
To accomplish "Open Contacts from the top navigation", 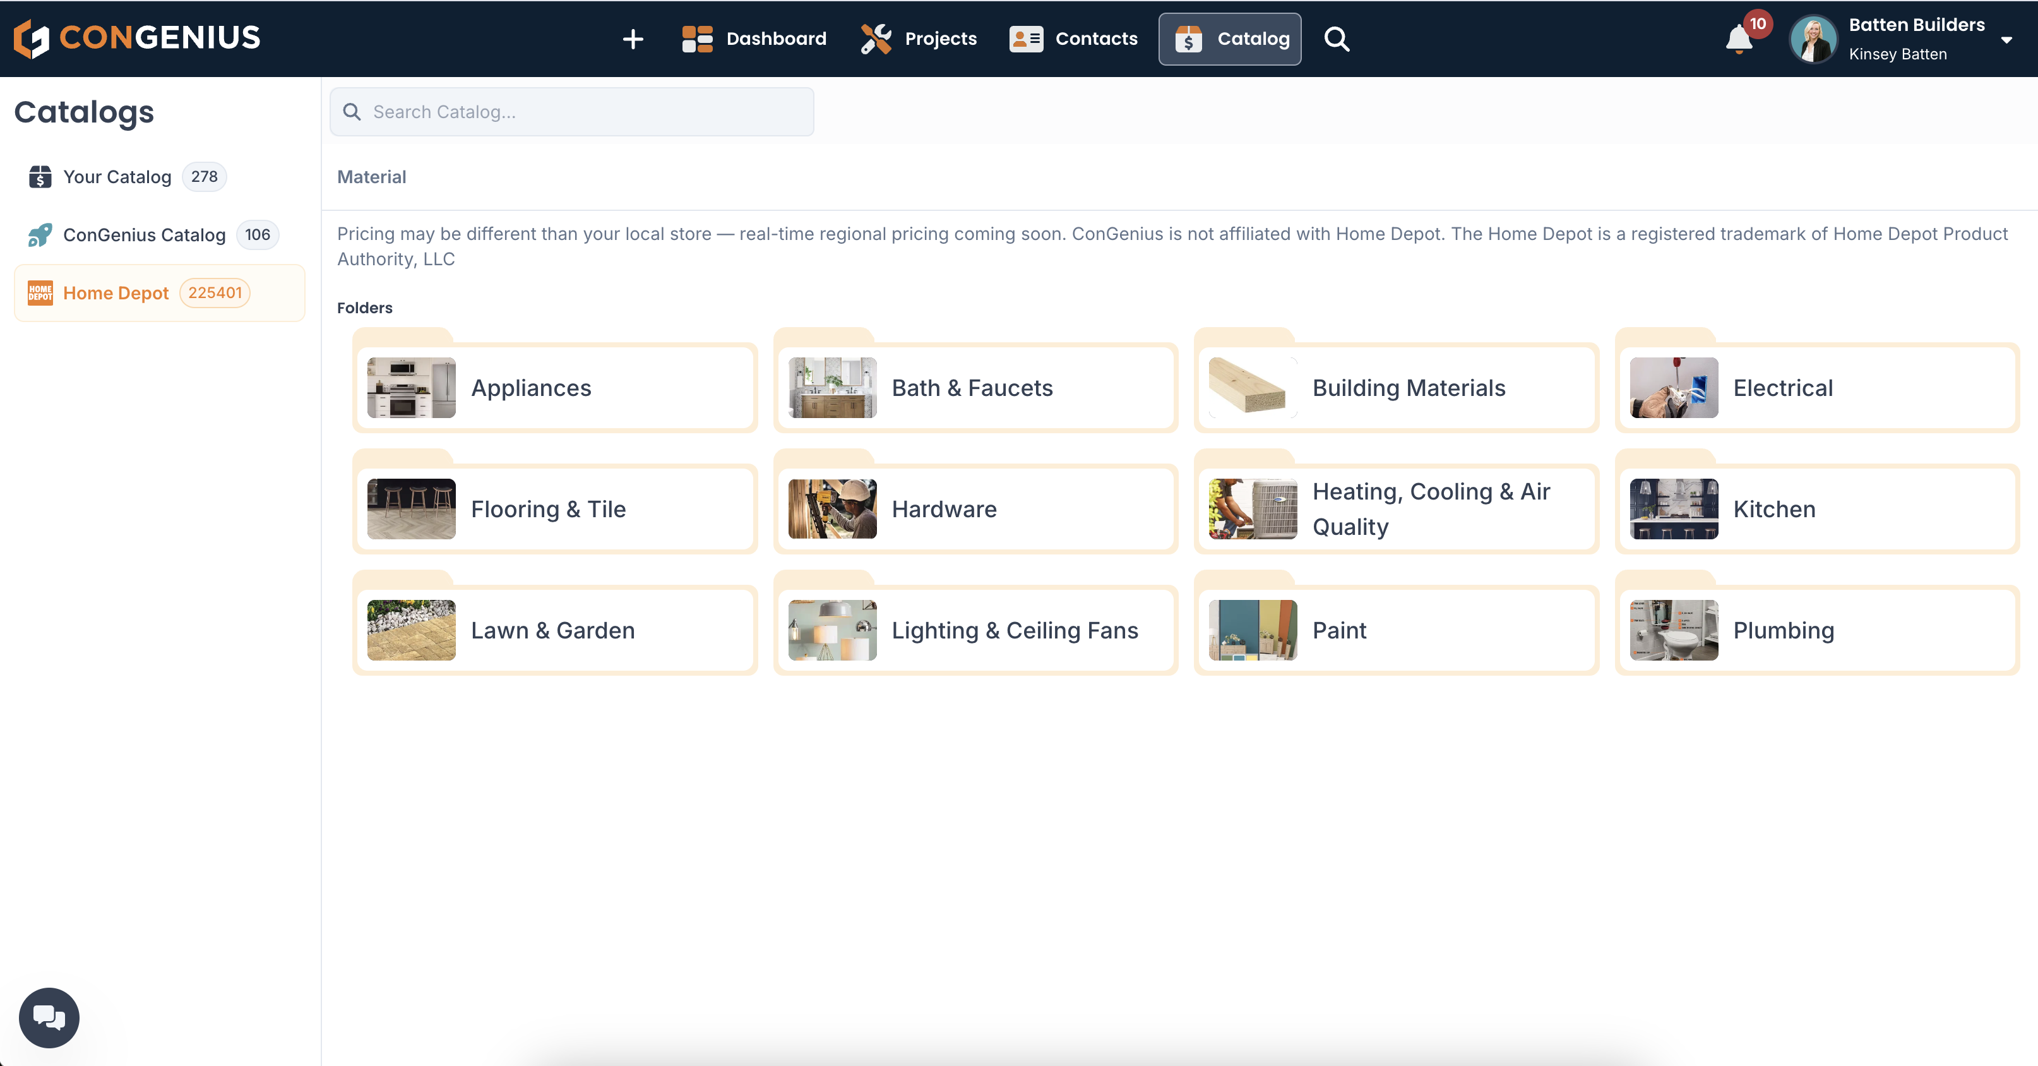I will point(1073,39).
